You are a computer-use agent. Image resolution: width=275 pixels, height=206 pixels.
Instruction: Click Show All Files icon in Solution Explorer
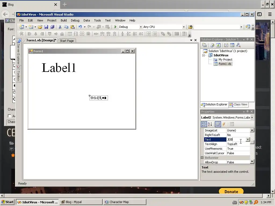click(212, 45)
